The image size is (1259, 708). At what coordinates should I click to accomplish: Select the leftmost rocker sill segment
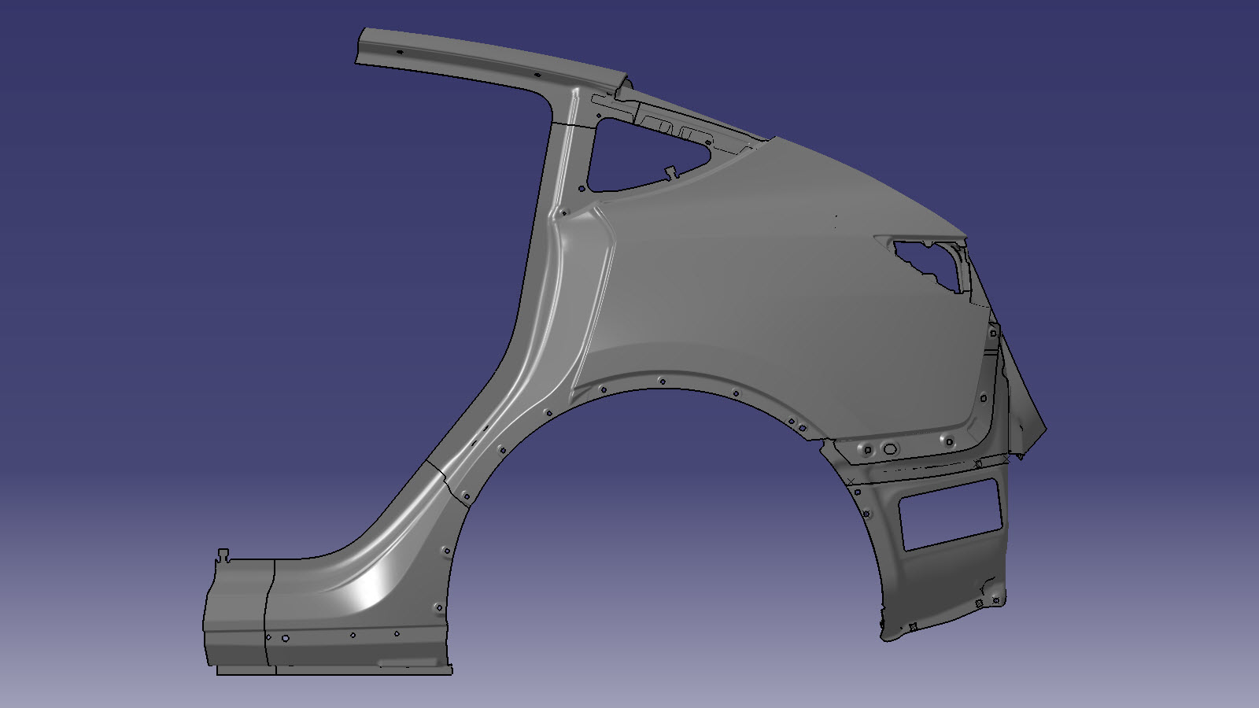point(236,614)
